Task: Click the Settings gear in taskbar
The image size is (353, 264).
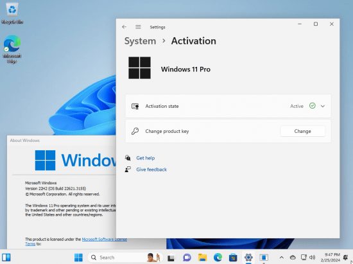Action: tap(248, 257)
